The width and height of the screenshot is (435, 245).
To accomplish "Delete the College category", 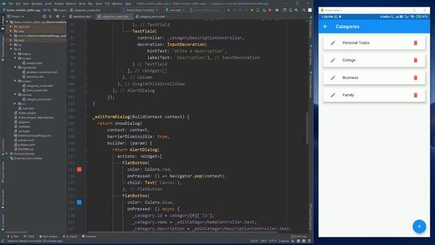I will (415, 61).
